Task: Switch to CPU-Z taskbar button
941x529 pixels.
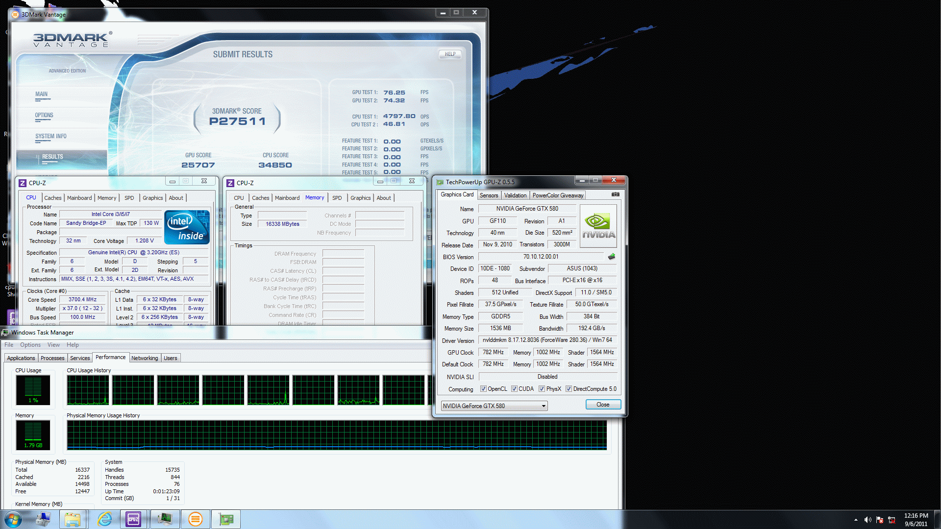Action: (133, 519)
